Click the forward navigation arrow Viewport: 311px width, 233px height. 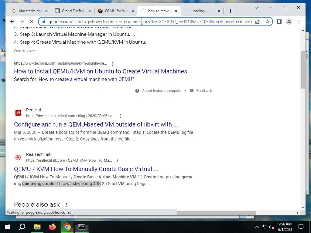(x=22, y=22)
